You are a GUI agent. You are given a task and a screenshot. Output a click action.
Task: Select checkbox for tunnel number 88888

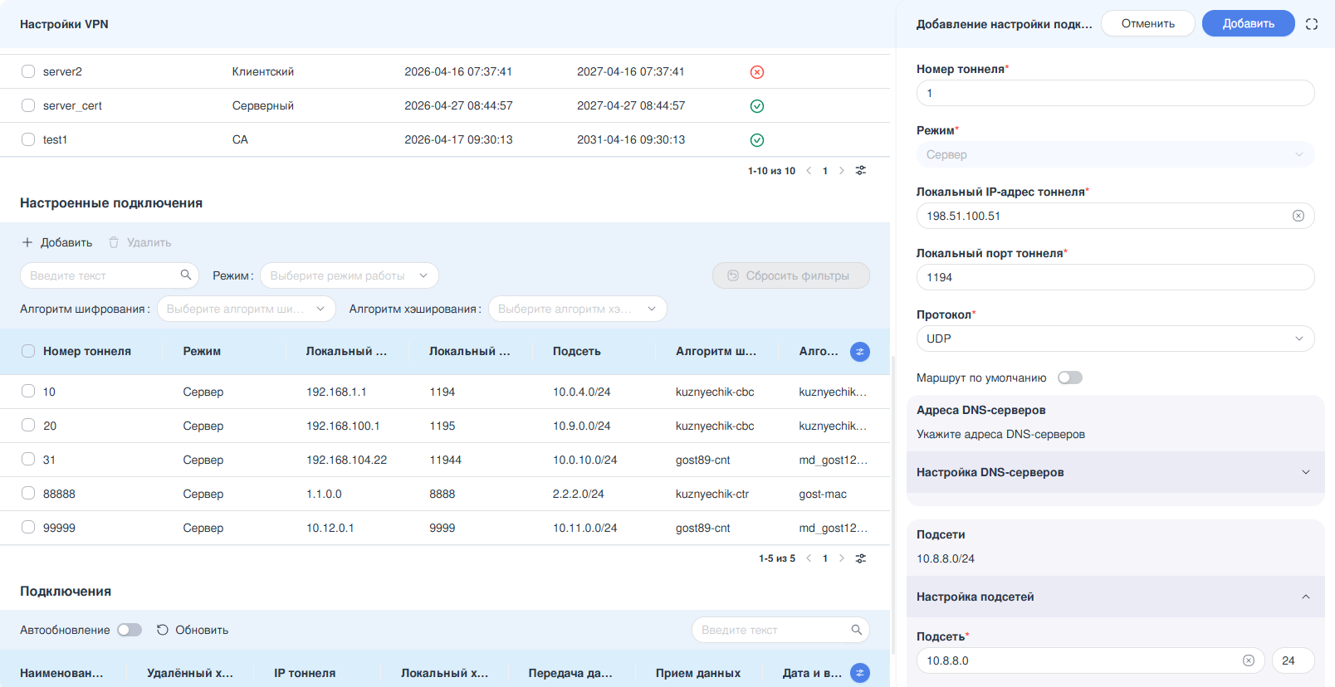click(x=28, y=493)
